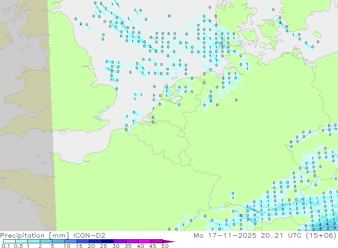Pick the 15–20 mm royal blue swatch
Image resolution: width=338 pixels, height=248 pixels.
click(x=83, y=241)
